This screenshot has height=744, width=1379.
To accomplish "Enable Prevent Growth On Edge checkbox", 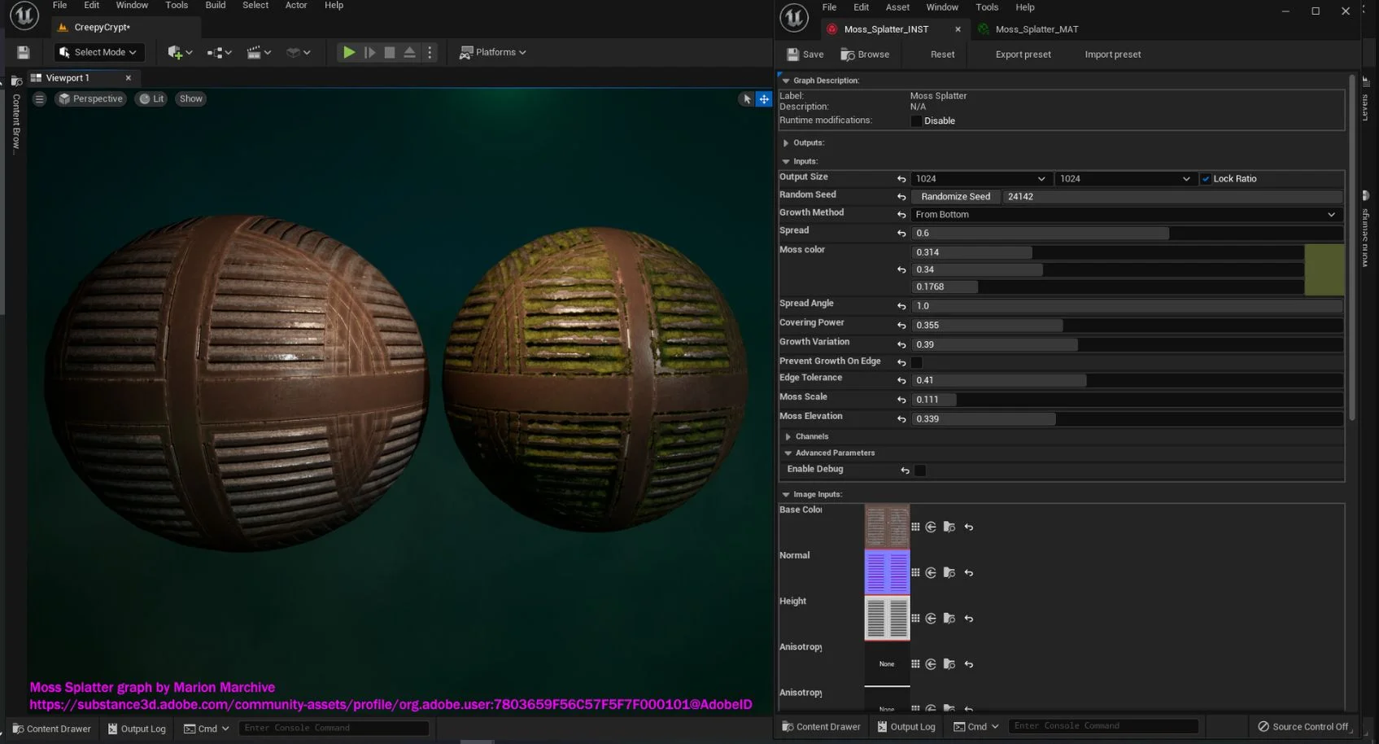I will click(x=917, y=362).
